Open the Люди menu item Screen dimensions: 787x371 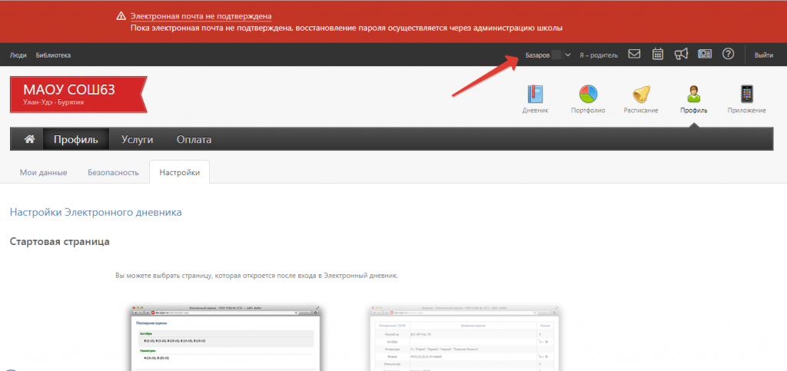tap(18, 55)
